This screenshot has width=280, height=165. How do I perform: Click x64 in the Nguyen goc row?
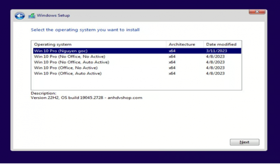click(x=172, y=51)
